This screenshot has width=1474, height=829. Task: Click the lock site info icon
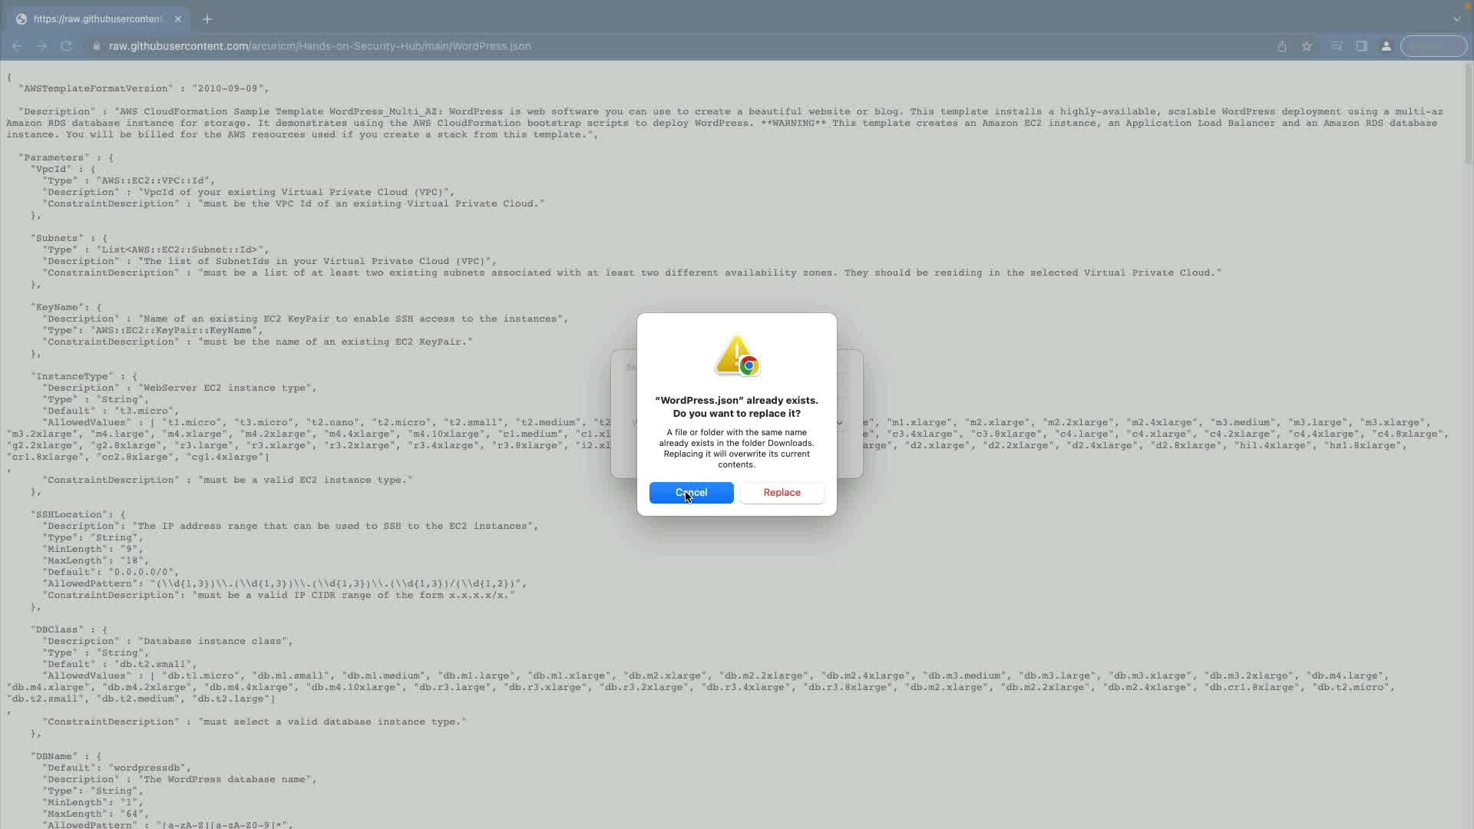96,46
